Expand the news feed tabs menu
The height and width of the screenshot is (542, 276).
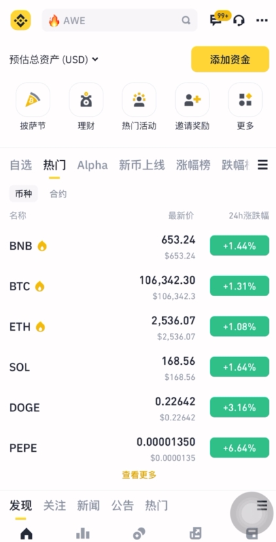(x=262, y=505)
